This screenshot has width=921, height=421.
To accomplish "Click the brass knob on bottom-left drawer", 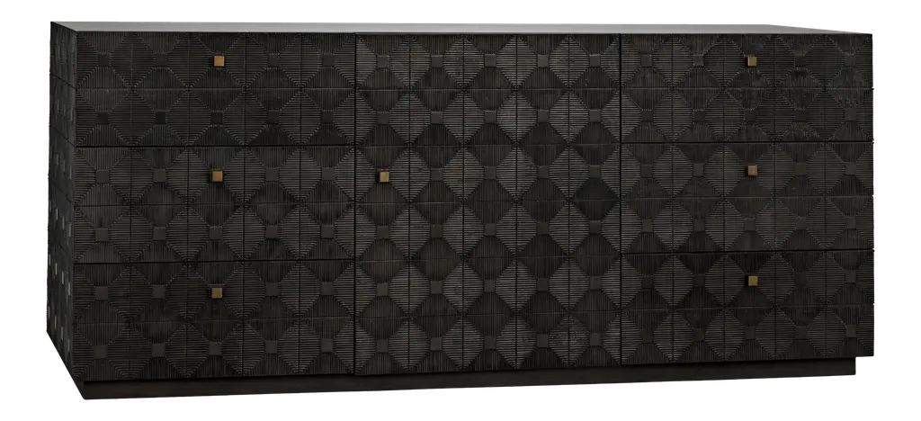I will pyautogui.click(x=217, y=292).
